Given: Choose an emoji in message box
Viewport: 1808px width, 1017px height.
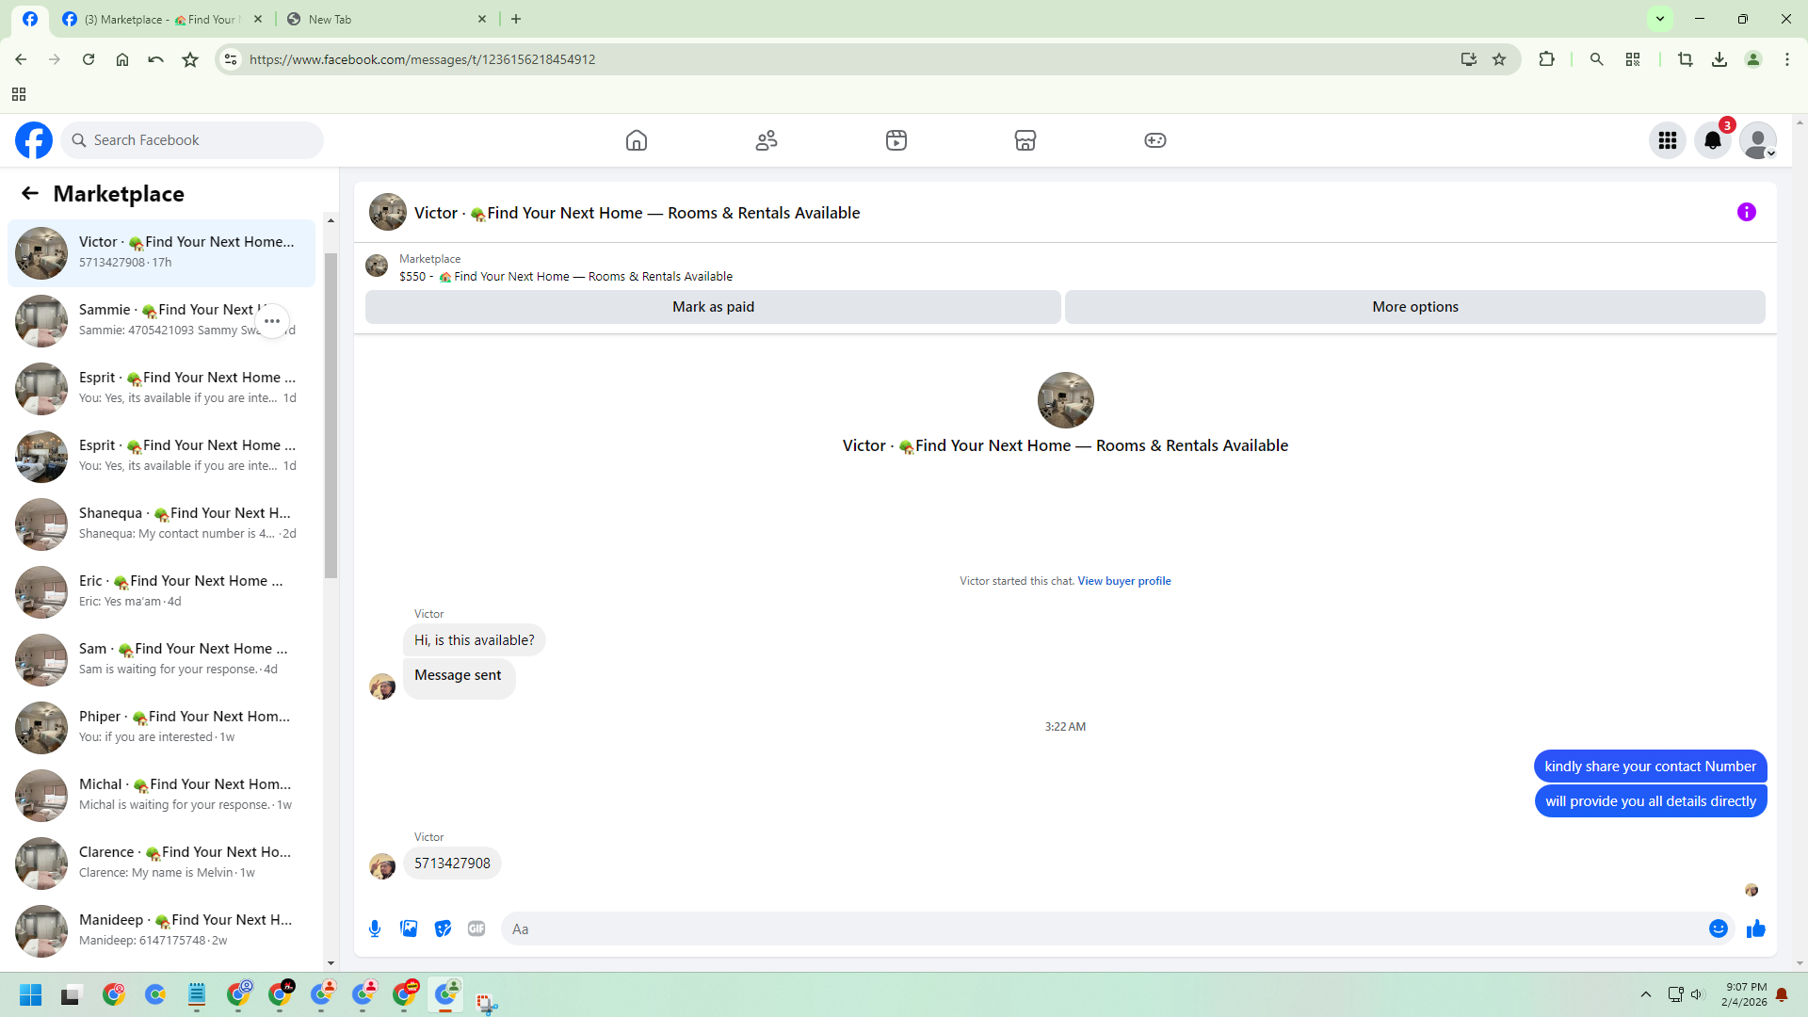Looking at the screenshot, I should point(1718,928).
